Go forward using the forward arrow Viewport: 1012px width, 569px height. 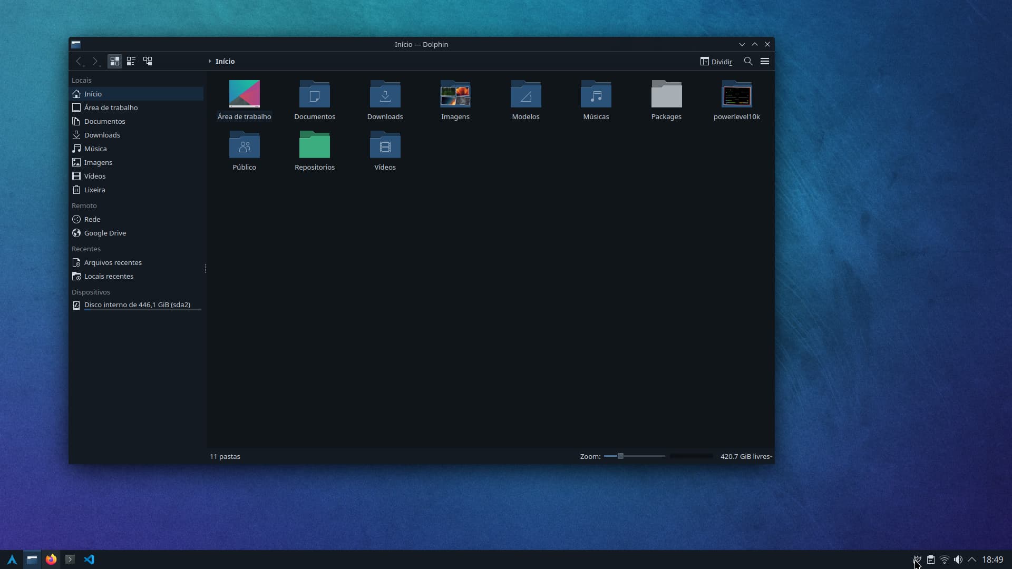pyautogui.click(x=95, y=61)
